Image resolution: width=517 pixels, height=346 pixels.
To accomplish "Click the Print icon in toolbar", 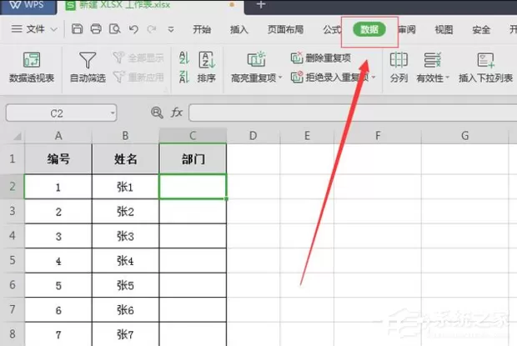I will pyautogui.click(x=96, y=29).
